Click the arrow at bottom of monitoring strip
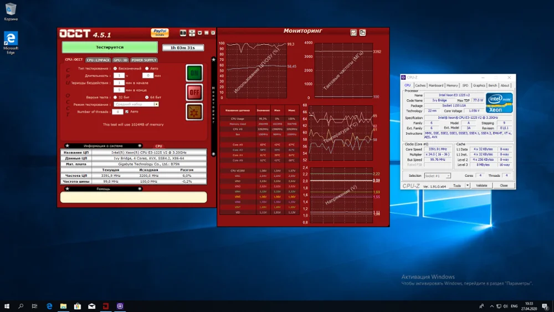Screen dimensions: 554x312 point(213,154)
